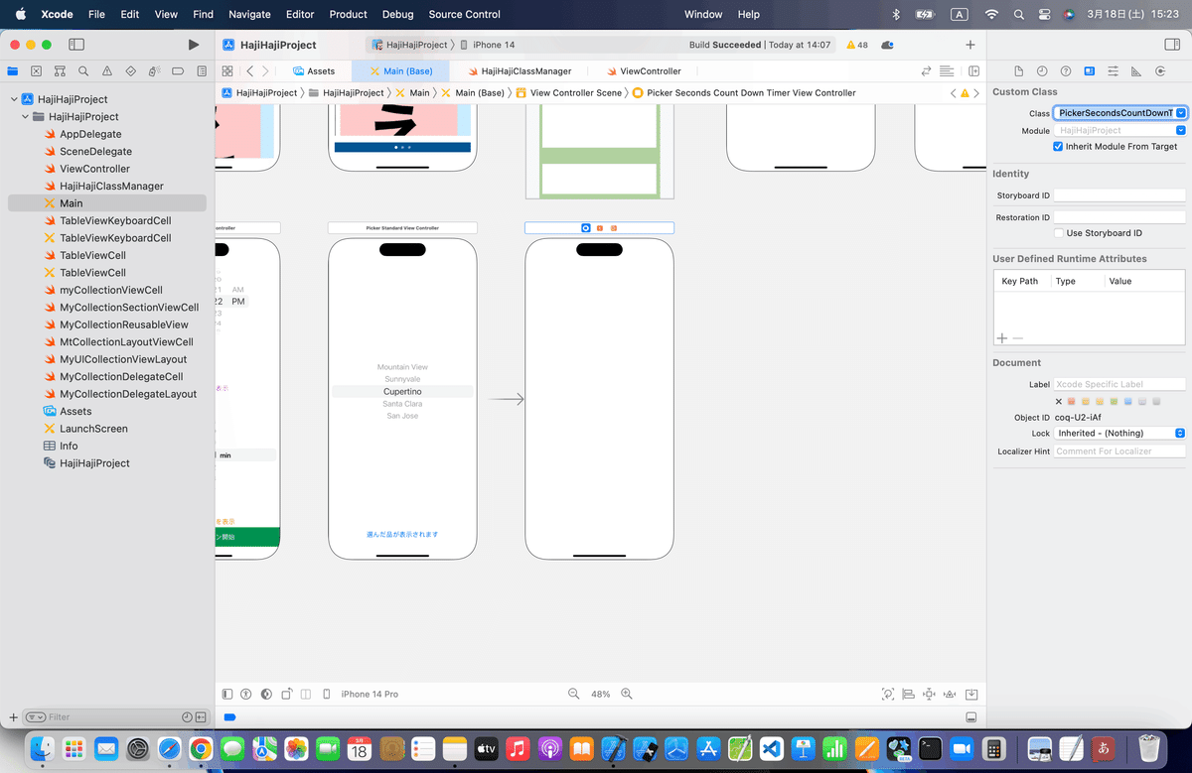Open the Symbol navigator icon
The image size is (1192, 773).
click(x=61, y=71)
